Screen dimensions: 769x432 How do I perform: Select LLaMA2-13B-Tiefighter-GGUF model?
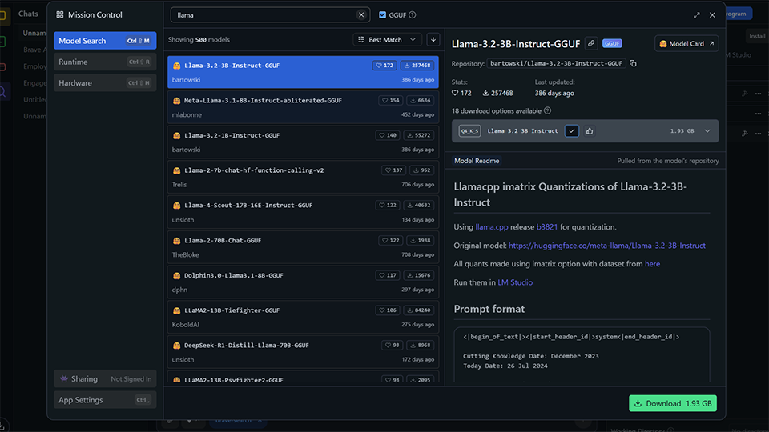click(303, 317)
